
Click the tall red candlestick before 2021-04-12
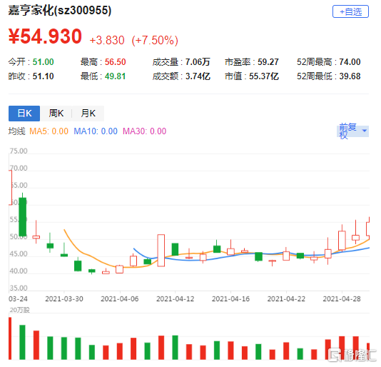coord(161,251)
